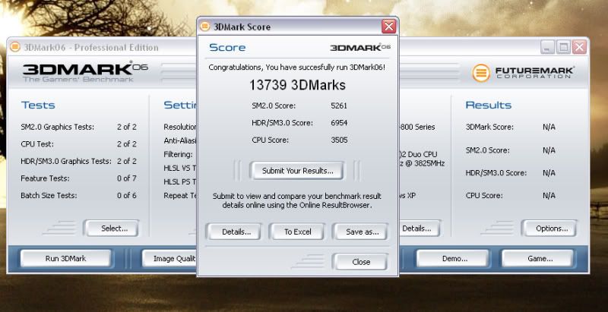The height and width of the screenshot is (312, 608).
Task: Click HDR/SM3.0 Score label in Results panel
Action: click(496, 173)
